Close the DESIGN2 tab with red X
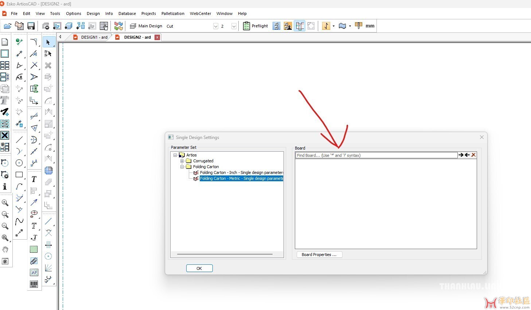 click(157, 37)
